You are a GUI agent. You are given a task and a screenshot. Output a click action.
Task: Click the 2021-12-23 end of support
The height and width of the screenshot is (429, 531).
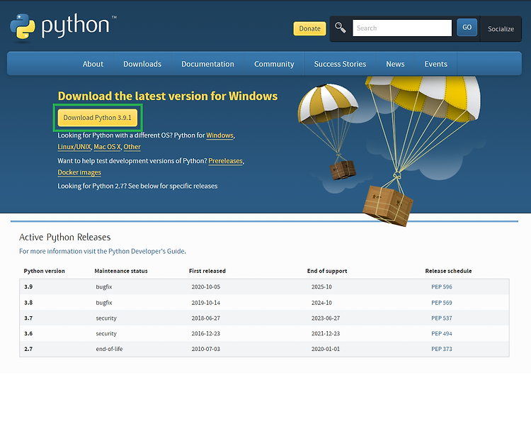[326, 334]
